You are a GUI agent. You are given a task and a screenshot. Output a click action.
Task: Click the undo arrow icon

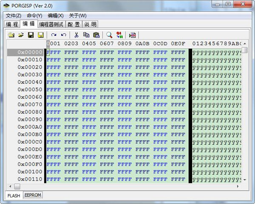pos(63,35)
